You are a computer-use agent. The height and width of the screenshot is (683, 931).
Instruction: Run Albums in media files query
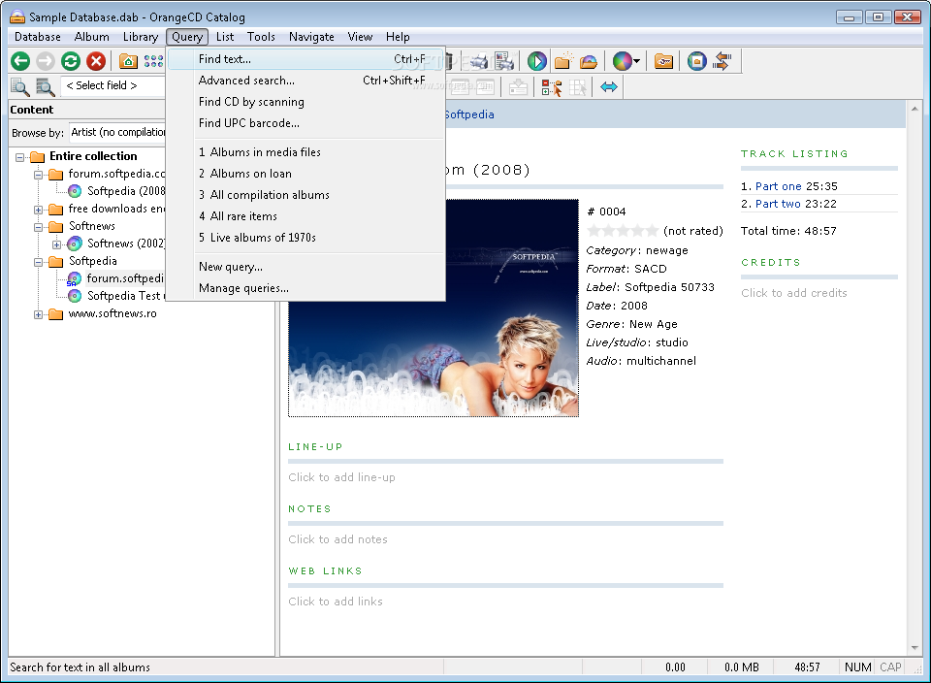305,152
